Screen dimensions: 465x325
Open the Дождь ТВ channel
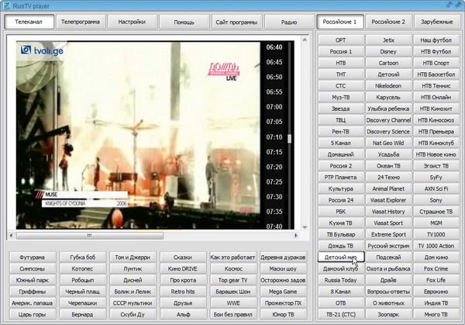point(341,246)
